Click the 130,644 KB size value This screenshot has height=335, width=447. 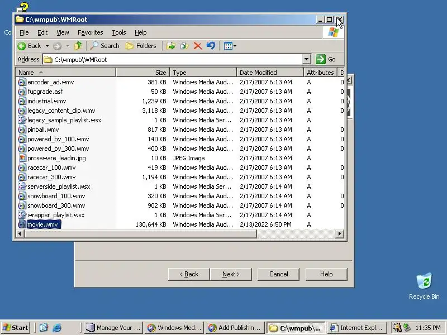(150, 224)
